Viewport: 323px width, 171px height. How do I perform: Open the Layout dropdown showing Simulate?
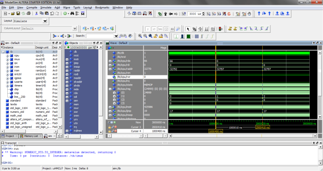click(x=45, y=21)
